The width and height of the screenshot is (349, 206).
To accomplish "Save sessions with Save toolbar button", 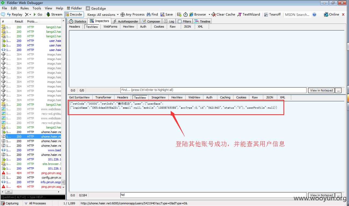I will coord(167,14).
